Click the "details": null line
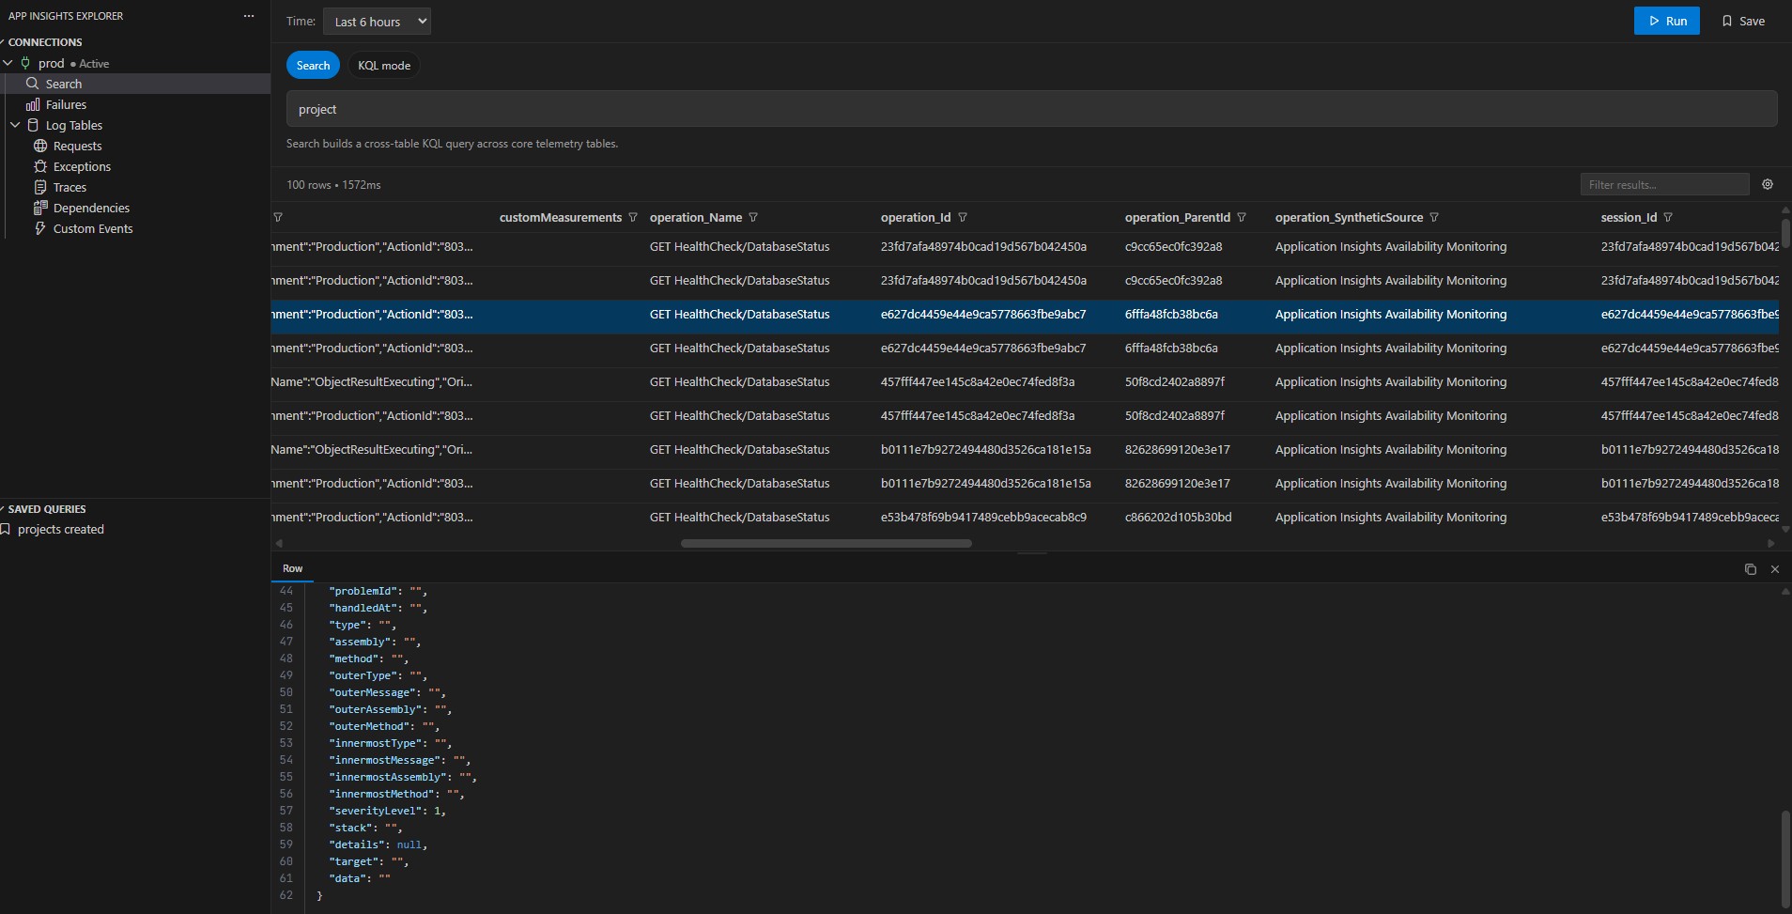The height and width of the screenshot is (914, 1792). [378, 844]
